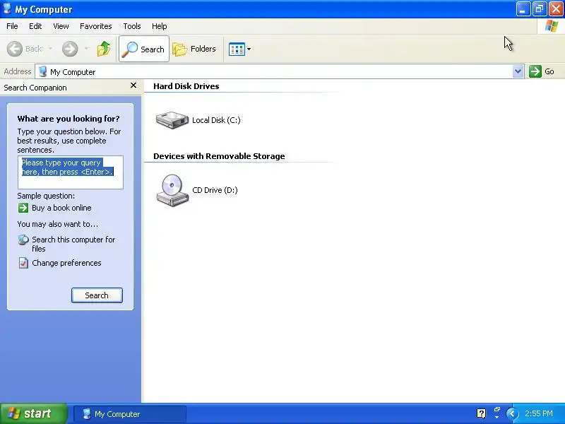
Task: Open the Edit menu
Action: click(x=35, y=26)
